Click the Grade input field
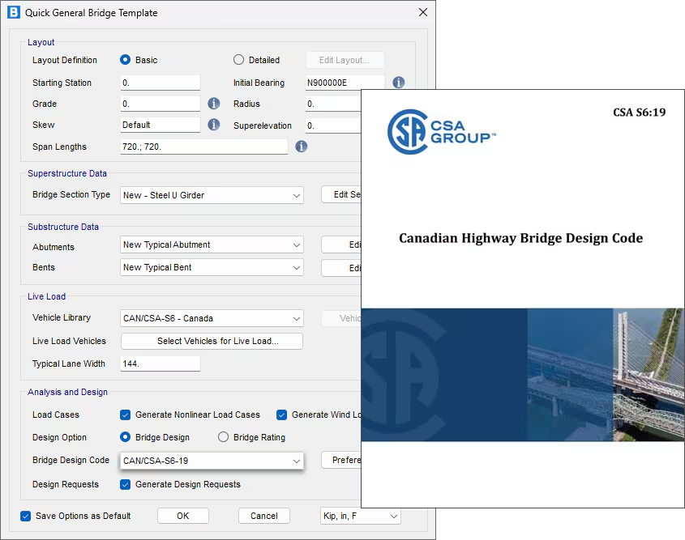This screenshot has width=685, height=540. 161,104
